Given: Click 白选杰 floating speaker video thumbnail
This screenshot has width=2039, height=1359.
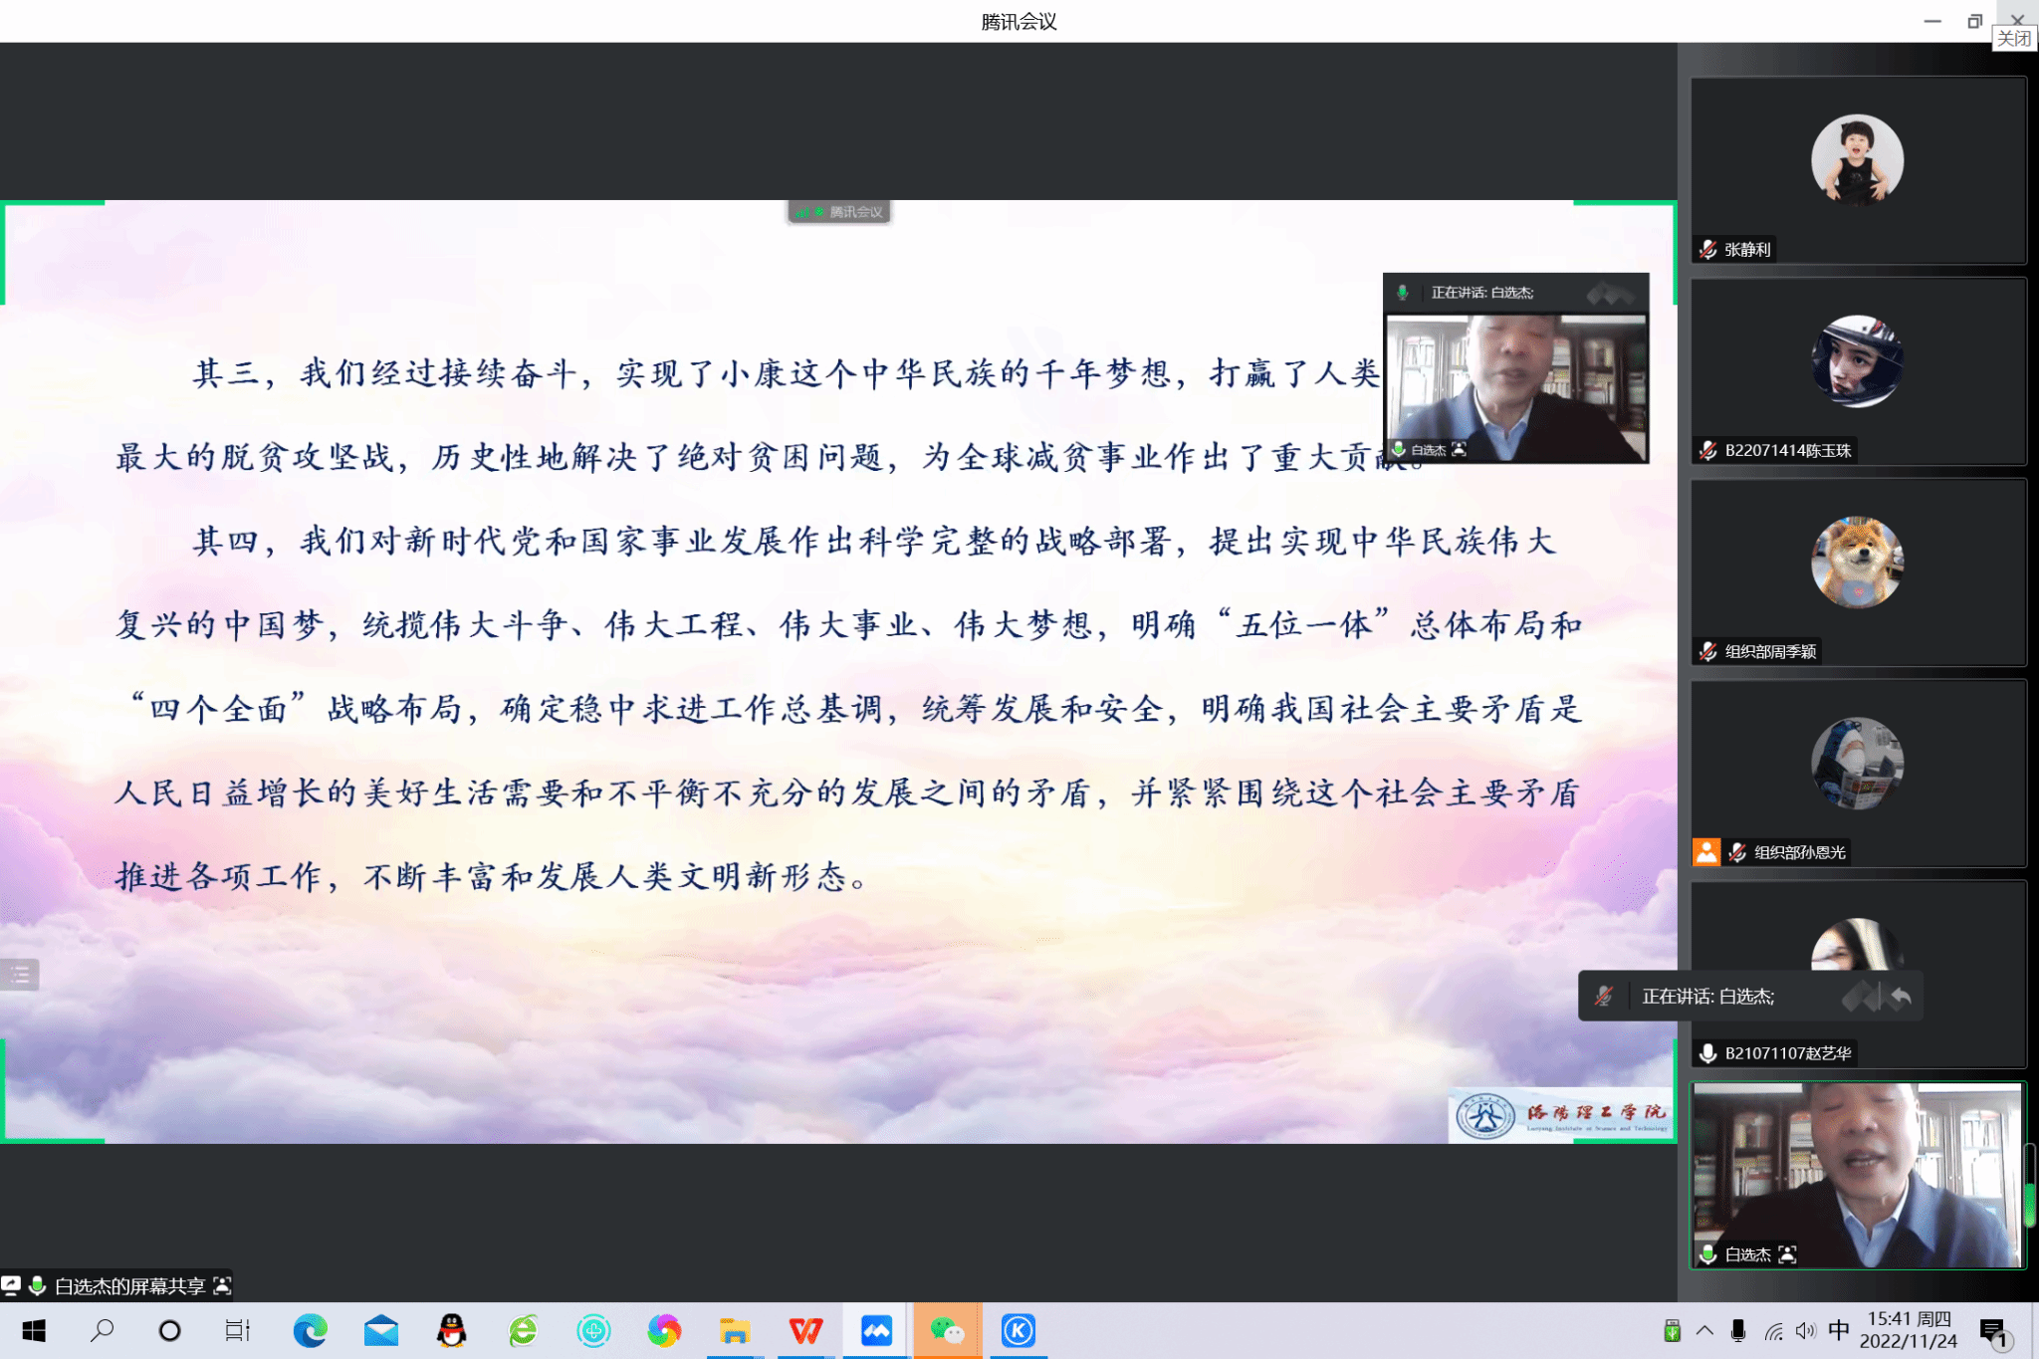Looking at the screenshot, I should (x=1516, y=388).
